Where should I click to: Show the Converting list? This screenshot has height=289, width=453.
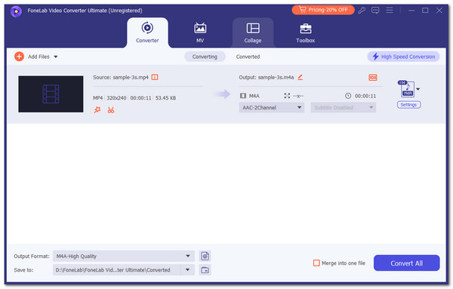click(x=205, y=57)
